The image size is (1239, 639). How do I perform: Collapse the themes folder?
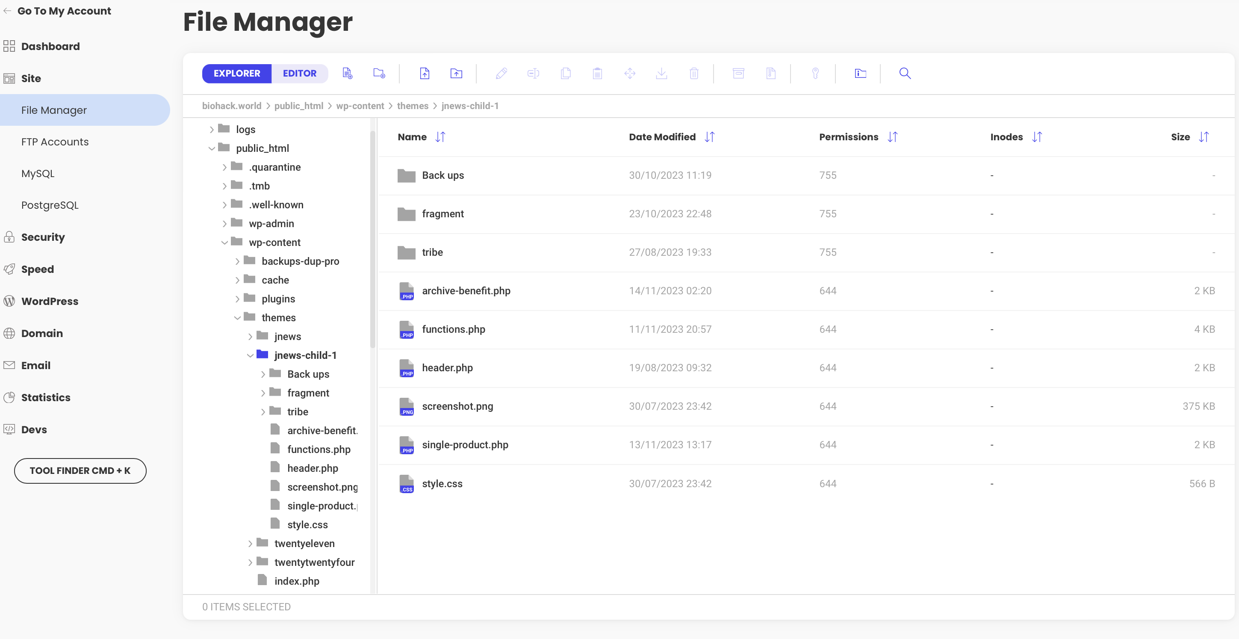click(x=237, y=317)
